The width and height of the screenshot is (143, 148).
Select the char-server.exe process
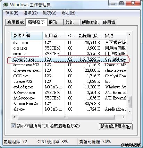[x=69, y=70]
